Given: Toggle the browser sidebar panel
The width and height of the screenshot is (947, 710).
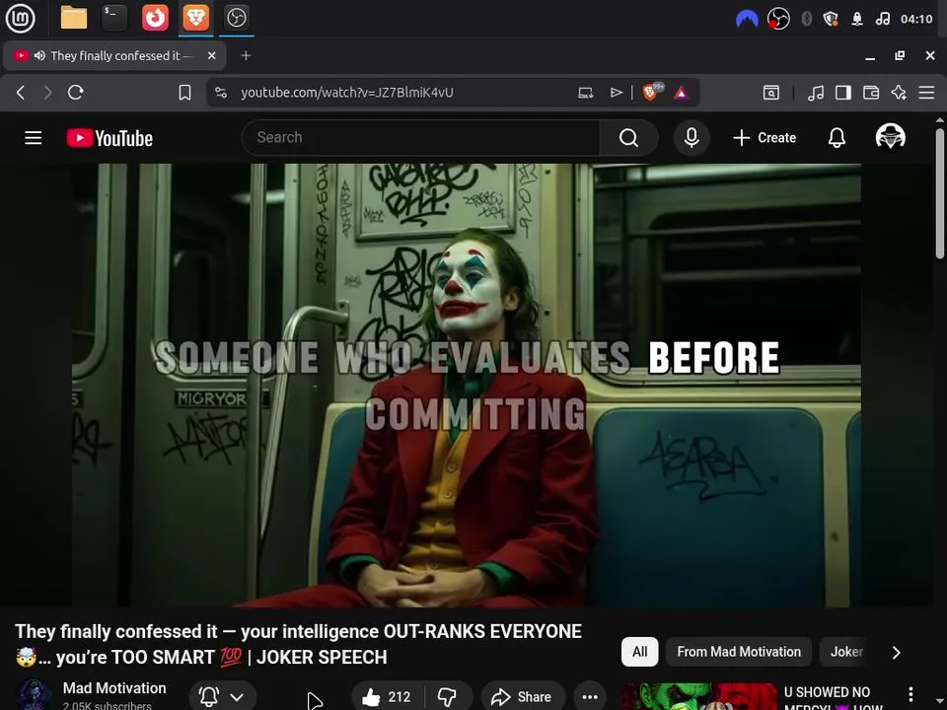Looking at the screenshot, I should pyautogui.click(x=843, y=93).
